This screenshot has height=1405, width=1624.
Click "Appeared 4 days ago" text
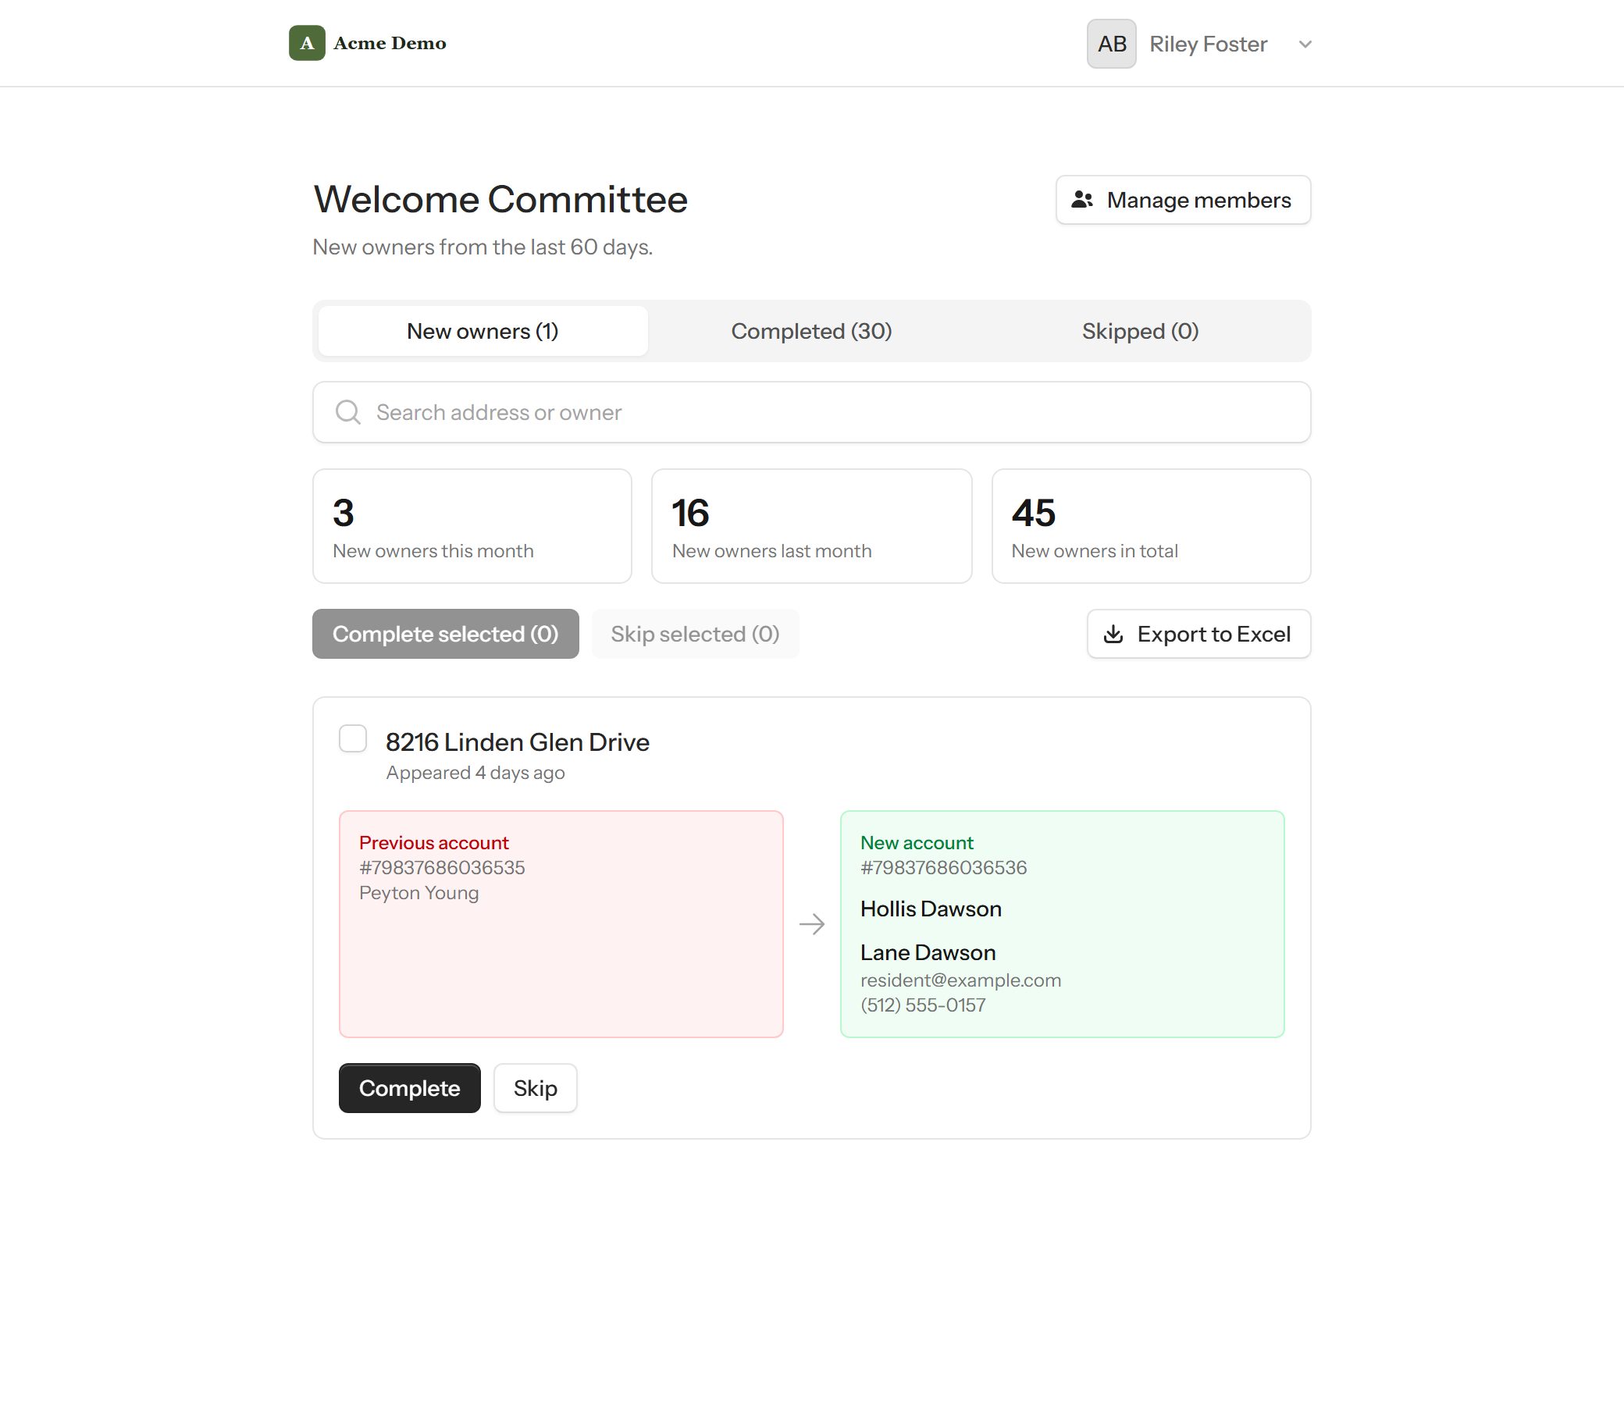(x=475, y=773)
